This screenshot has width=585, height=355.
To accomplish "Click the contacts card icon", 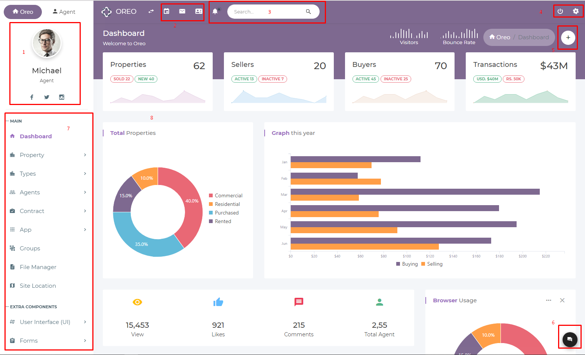I will pos(198,12).
